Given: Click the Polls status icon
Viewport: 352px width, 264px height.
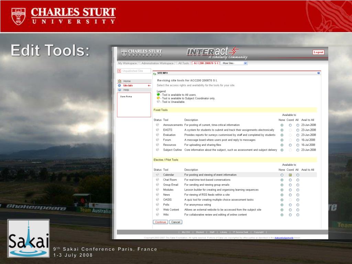Looking at the screenshot, I should [157, 205].
